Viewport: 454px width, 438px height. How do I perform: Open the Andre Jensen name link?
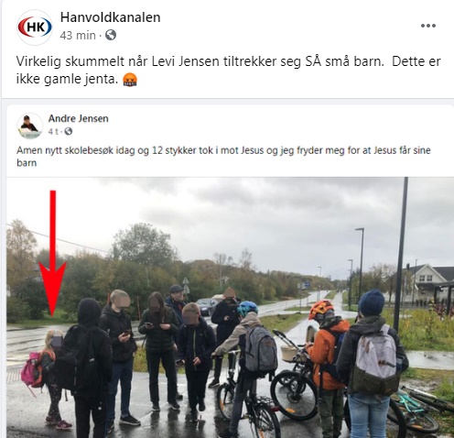pyautogui.click(x=78, y=118)
